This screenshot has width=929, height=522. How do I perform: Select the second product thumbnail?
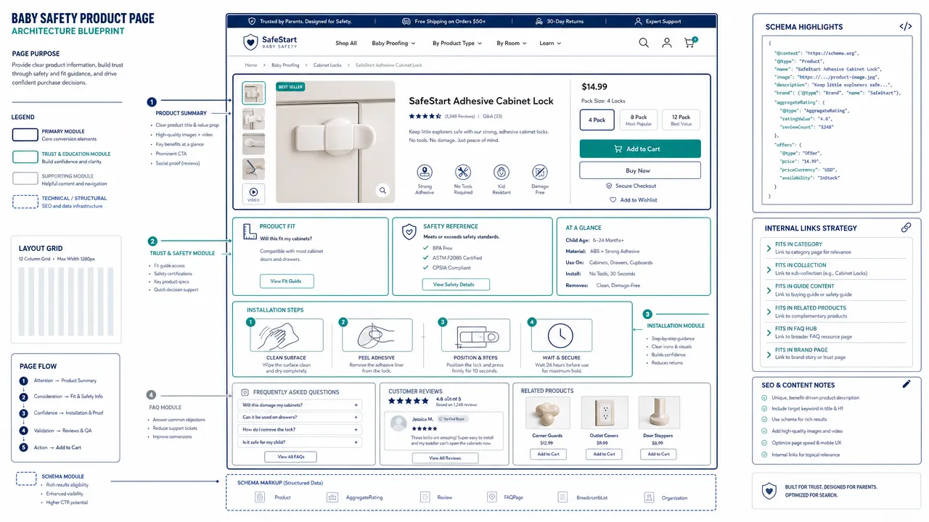click(253, 119)
